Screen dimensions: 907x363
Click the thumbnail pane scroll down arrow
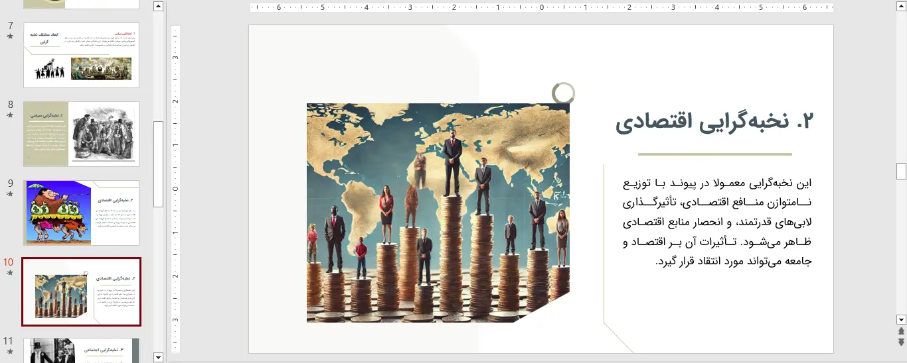pos(158,358)
